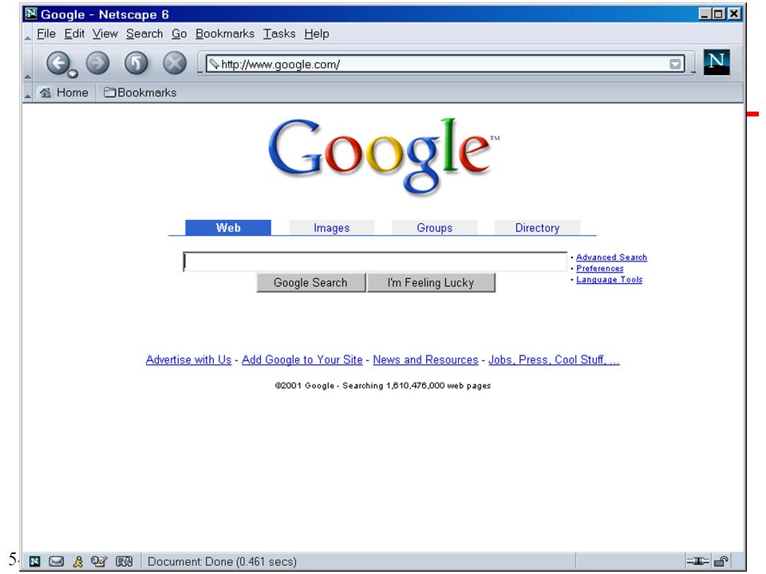Click the Google Search button
Viewport: 766px width, 574px height.
point(310,282)
